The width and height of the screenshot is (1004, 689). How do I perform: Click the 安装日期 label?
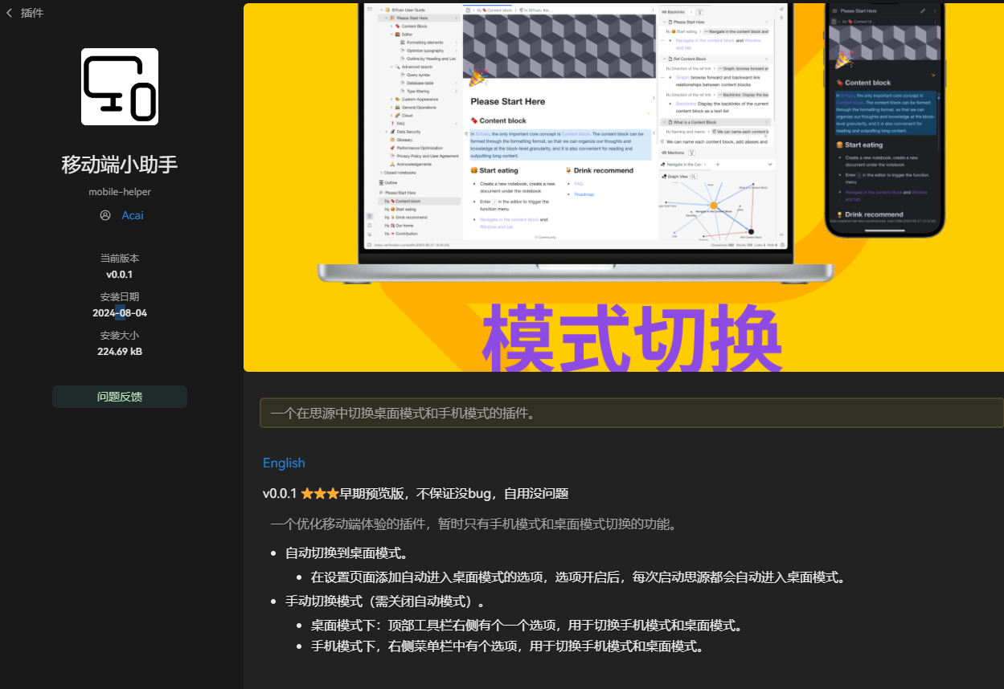[120, 297]
